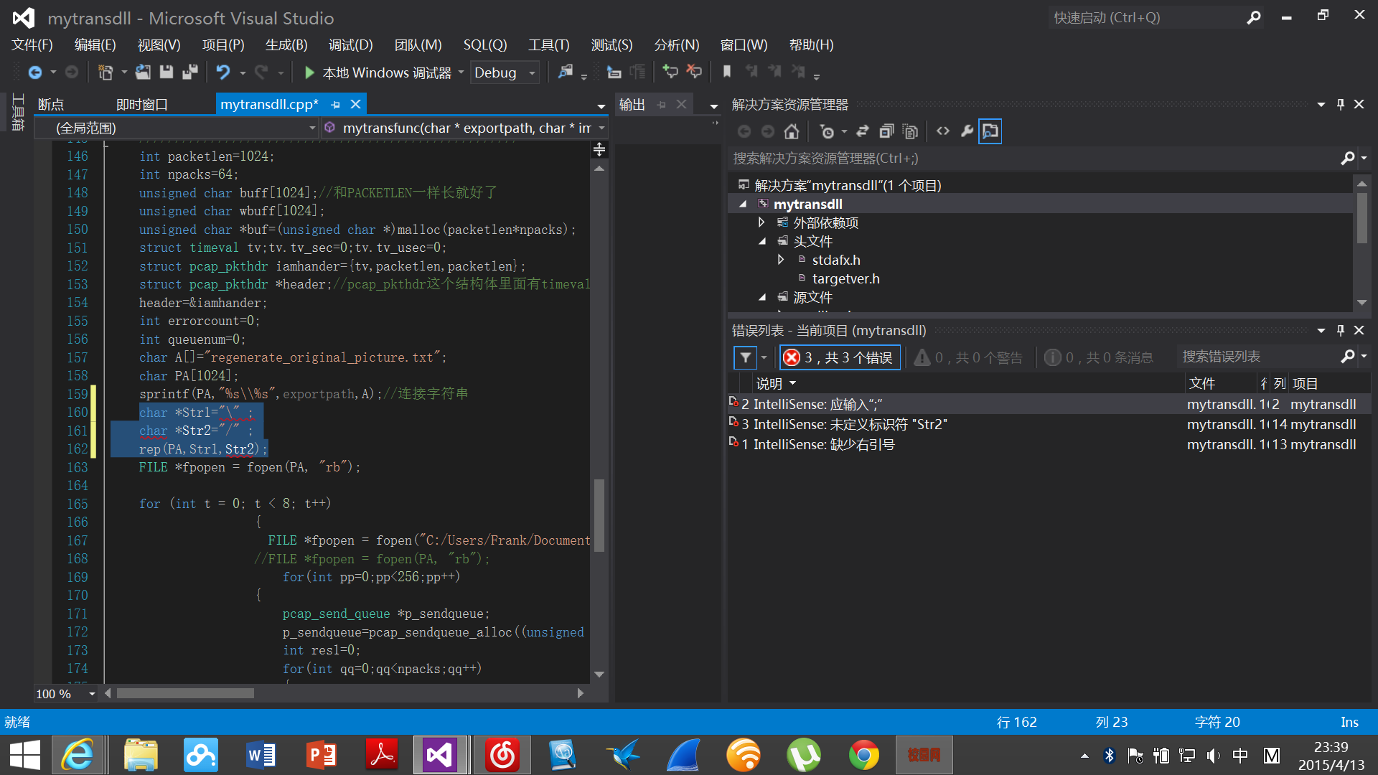Toggle the 3 errors filter button
Viewport: 1378px width, 775px height.
pos(840,357)
